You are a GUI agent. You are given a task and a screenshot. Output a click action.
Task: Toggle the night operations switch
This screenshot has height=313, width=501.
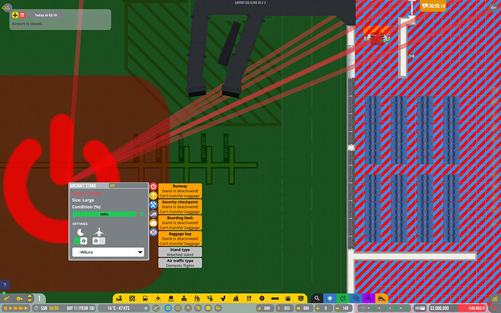[80, 240]
